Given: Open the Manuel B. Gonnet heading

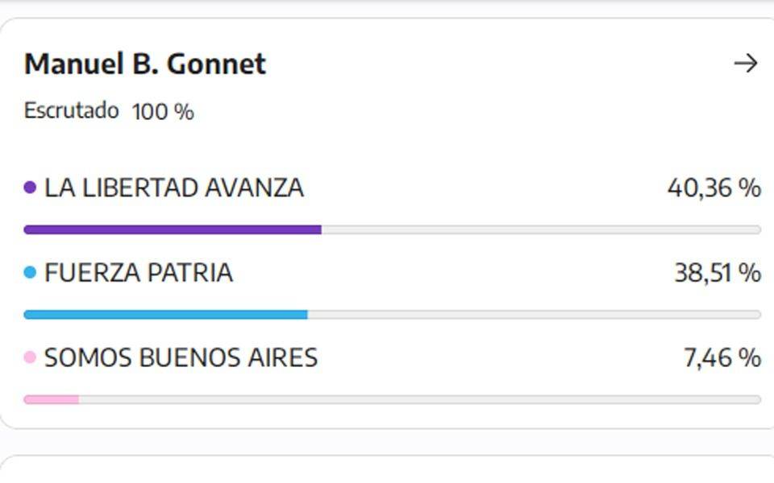Looking at the screenshot, I should click(145, 64).
